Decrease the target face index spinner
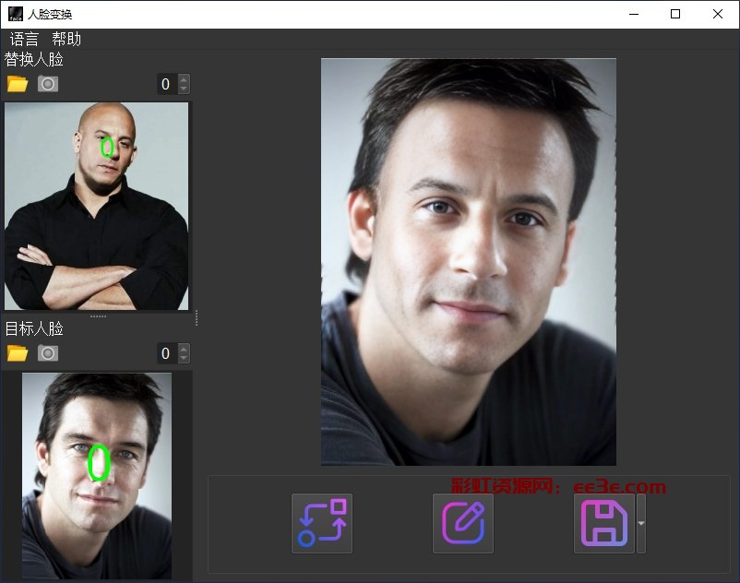The width and height of the screenshot is (740, 583). (x=185, y=359)
